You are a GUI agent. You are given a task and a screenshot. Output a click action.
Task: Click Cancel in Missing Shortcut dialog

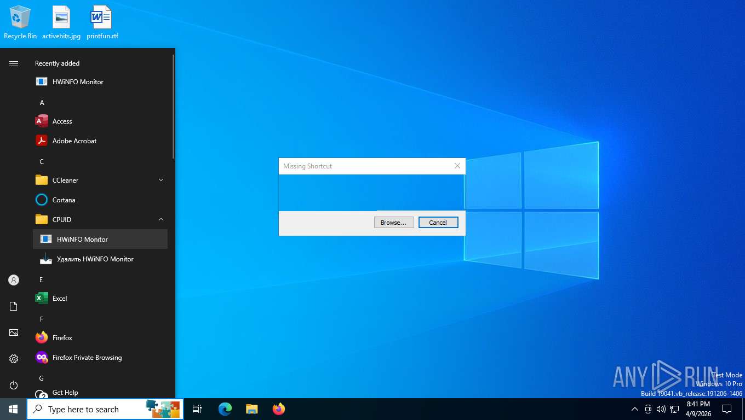pos(438,223)
